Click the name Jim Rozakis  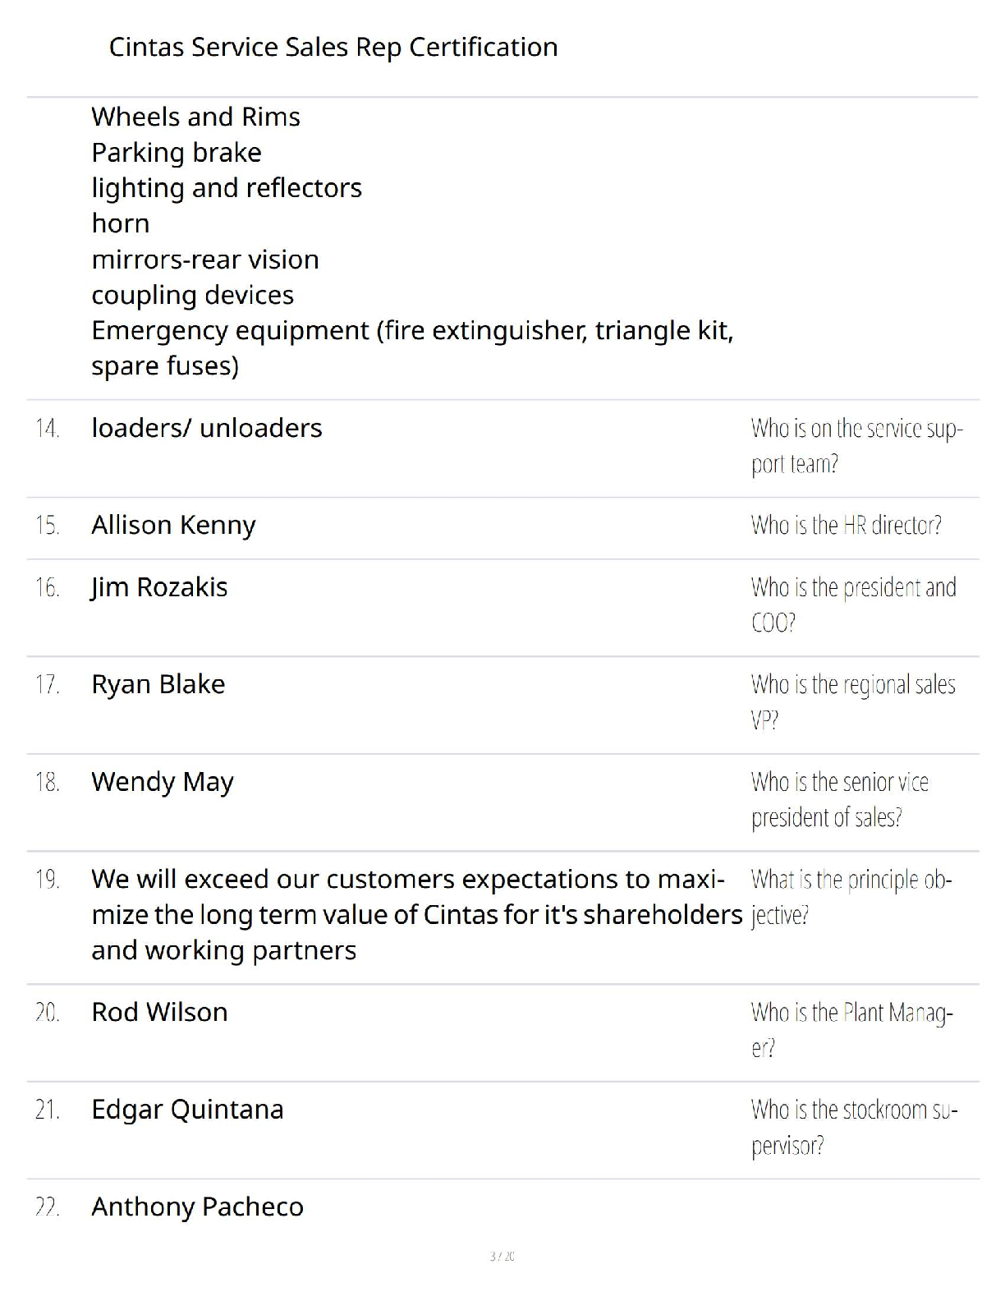point(159,588)
